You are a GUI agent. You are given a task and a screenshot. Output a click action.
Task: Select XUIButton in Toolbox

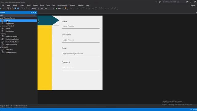click(18, 50)
